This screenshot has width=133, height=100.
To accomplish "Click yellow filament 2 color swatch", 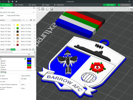I will 17,25.
